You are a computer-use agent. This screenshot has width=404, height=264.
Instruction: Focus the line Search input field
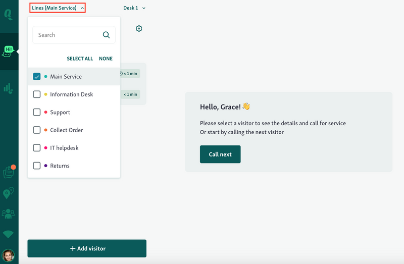(68, 35)
